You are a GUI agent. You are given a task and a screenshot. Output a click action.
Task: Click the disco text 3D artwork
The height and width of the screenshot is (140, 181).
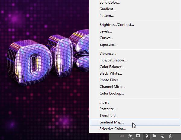[x=48, y=57]
